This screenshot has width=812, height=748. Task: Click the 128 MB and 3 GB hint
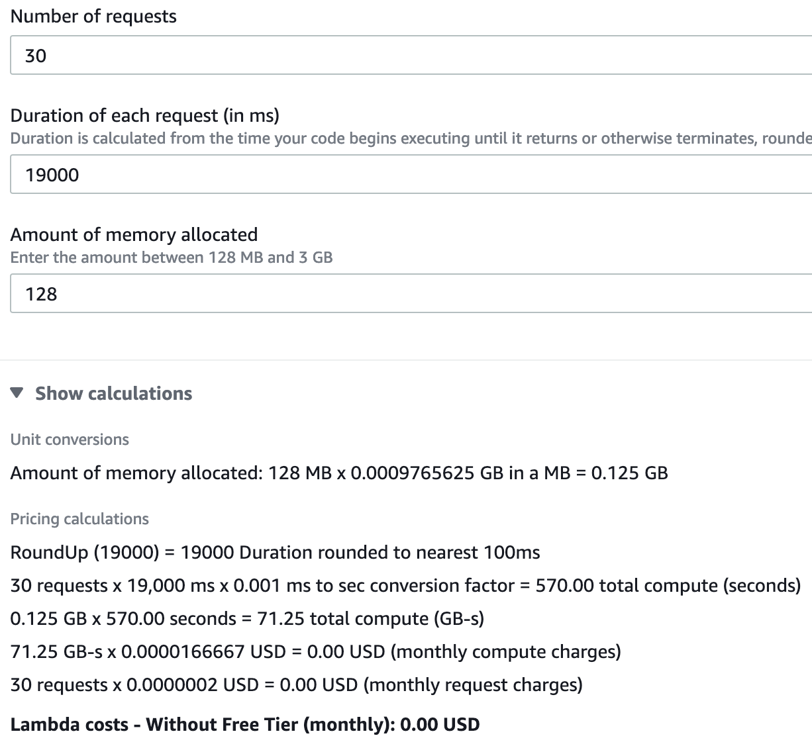[x=171, y=257]
